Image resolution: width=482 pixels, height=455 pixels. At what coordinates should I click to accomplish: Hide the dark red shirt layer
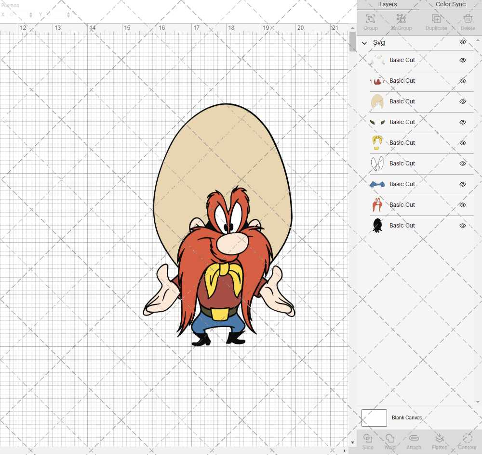[x=463, y=81]
